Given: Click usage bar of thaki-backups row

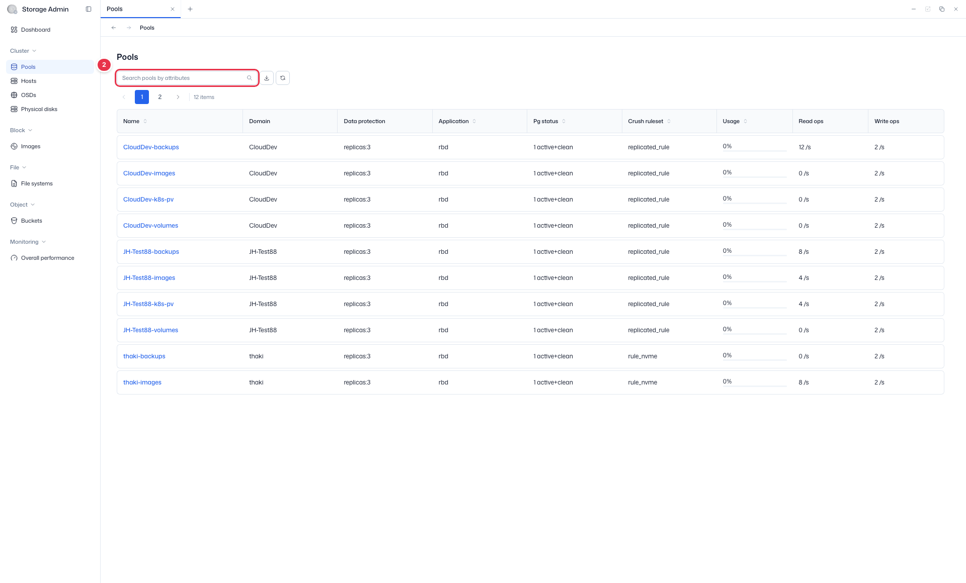Looking at the screenshot, I should tap(754, 360).
